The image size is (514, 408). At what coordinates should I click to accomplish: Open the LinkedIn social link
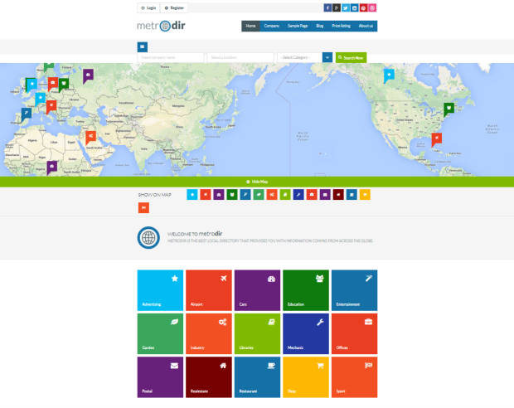(x=354, y=7)
